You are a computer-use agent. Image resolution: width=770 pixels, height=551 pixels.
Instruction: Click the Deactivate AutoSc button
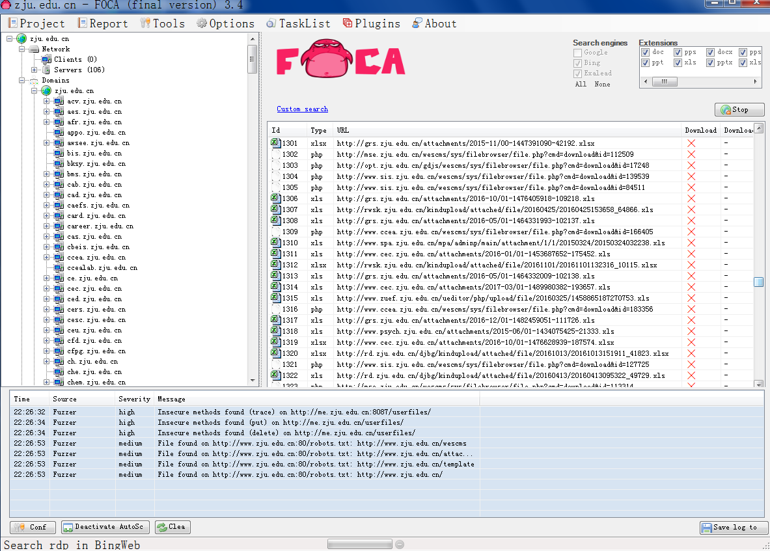click(x=104, y=527)
